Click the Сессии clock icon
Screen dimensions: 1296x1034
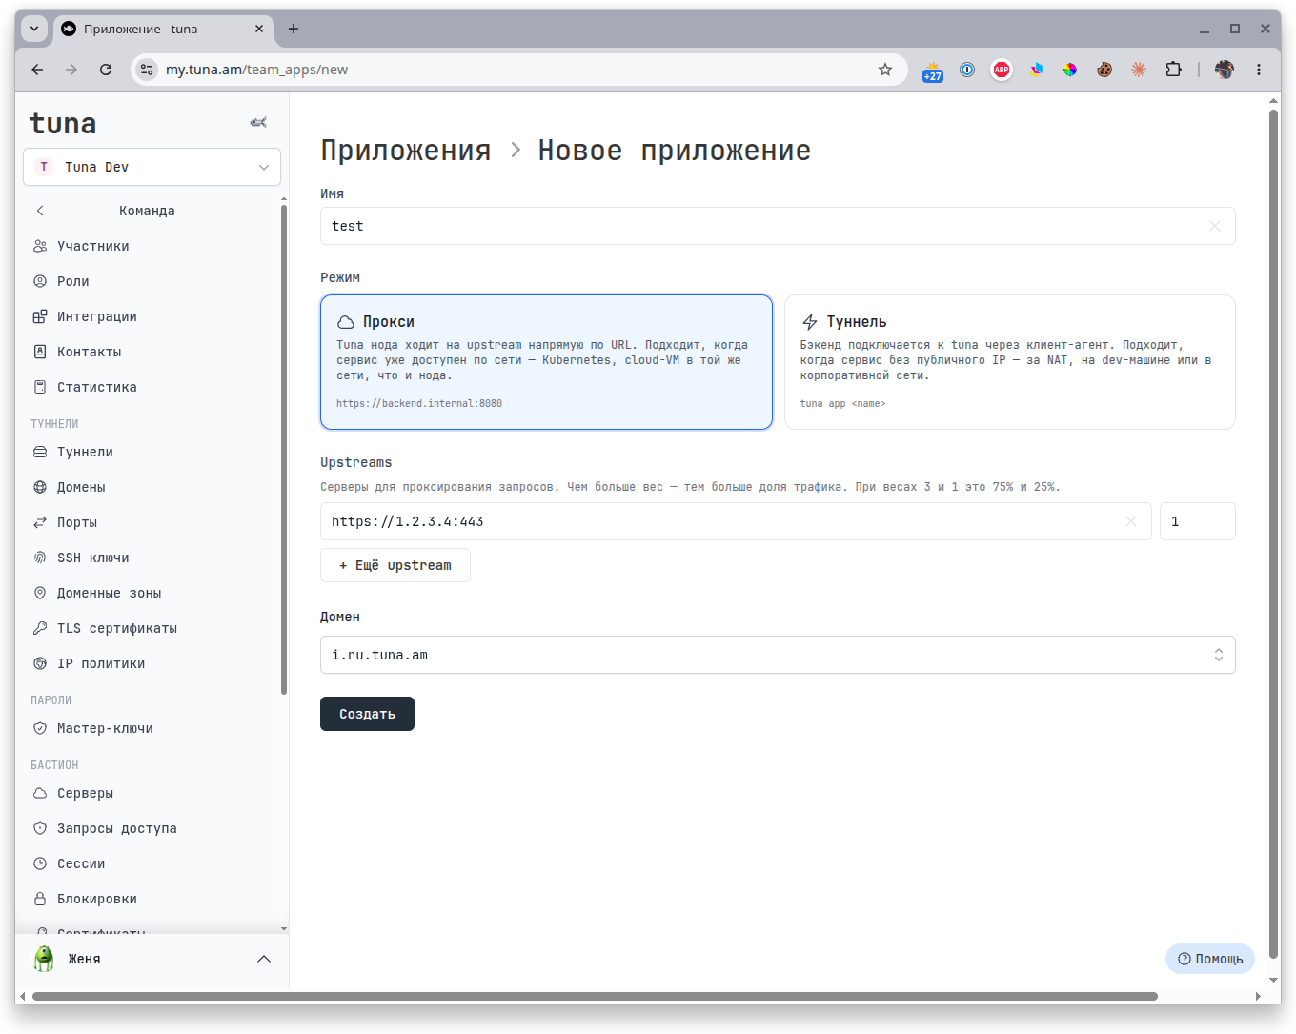click(x=40, y=863)
